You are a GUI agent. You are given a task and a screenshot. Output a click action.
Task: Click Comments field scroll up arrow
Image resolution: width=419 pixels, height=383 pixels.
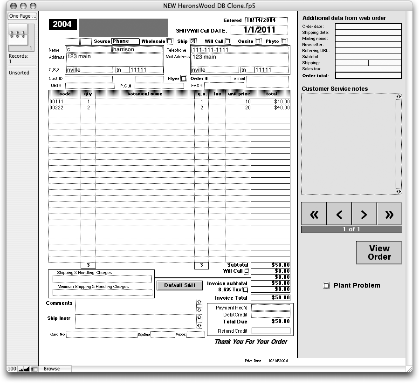199,302
